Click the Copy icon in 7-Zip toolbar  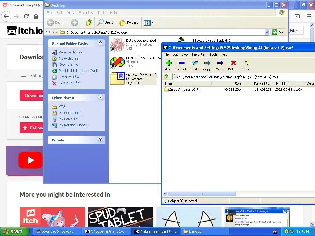click(x=207, y=65)
